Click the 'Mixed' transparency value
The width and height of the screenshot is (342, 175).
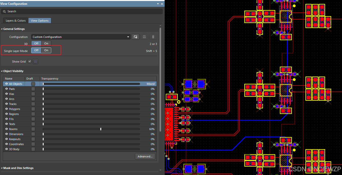pos(151,84)
